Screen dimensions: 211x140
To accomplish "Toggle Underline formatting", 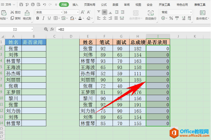I will click(x=49, y=18).
